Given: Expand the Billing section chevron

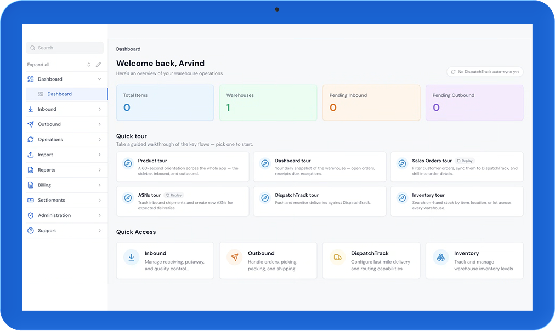Looking at the screenshot, I should 100,185.
